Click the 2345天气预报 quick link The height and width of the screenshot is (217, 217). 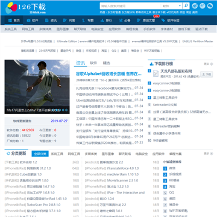[x=47, y=51]
